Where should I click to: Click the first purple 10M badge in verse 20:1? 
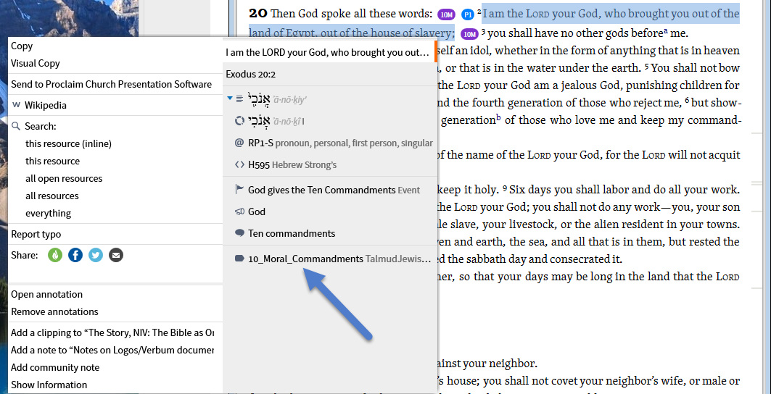[446, 14]
